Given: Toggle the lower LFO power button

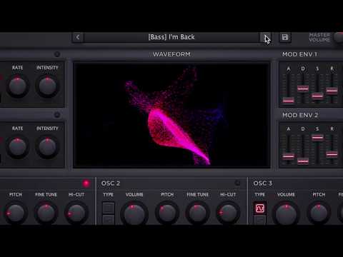Looking at the screenshot, I should pos(57,115).
